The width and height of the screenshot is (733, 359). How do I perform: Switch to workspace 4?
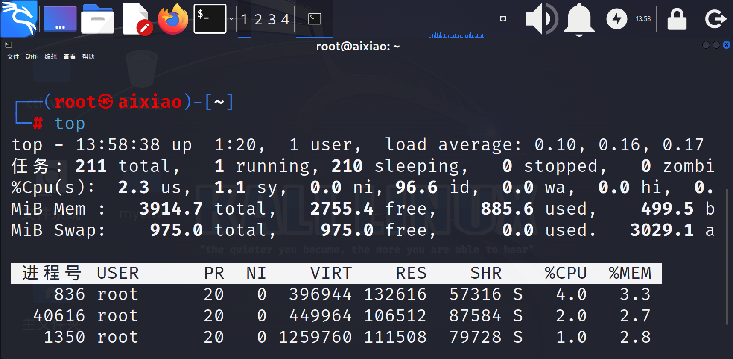pyautogui.click(x=286, y=19)
